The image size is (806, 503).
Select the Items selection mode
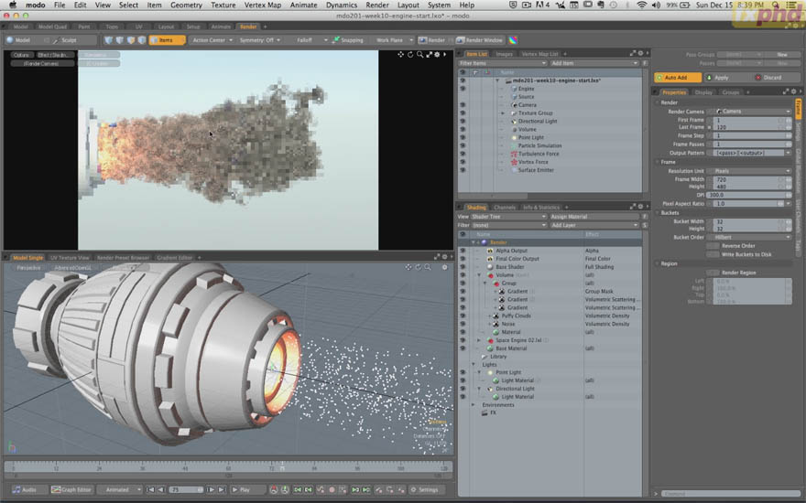[167, 40]
